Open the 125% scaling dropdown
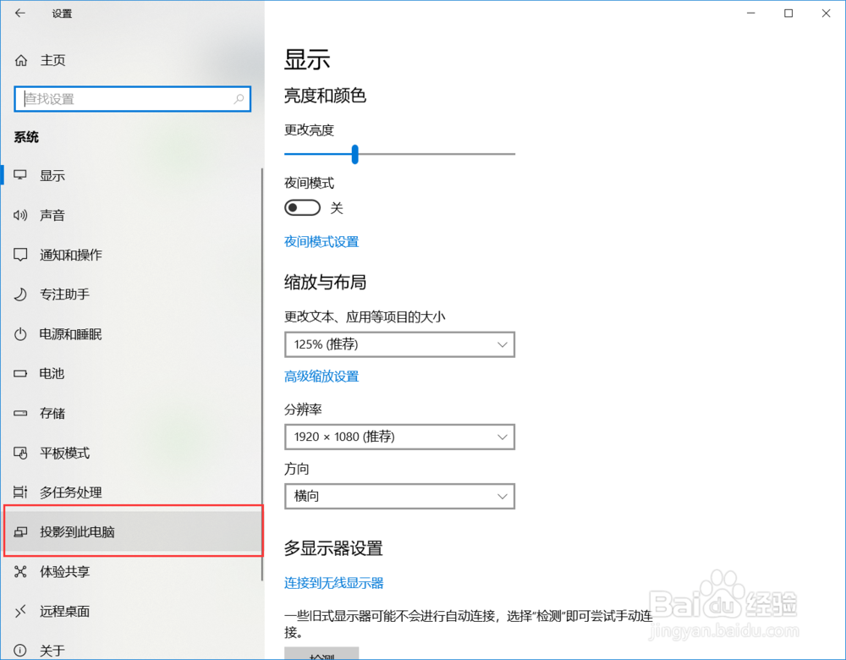 (399, 344)
